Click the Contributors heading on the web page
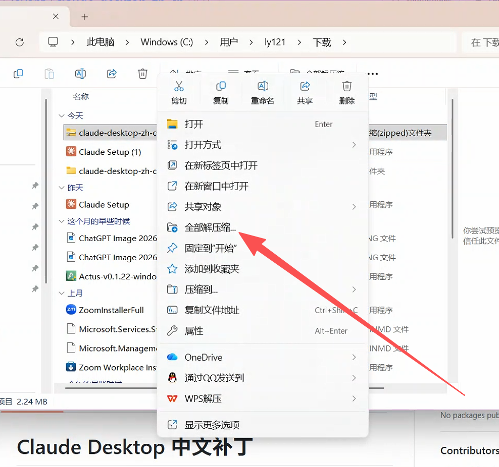499x467 pixels. click(x=469, y=450)
